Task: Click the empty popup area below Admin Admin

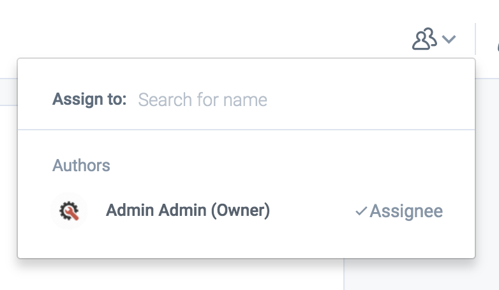Action: point(191,243)
